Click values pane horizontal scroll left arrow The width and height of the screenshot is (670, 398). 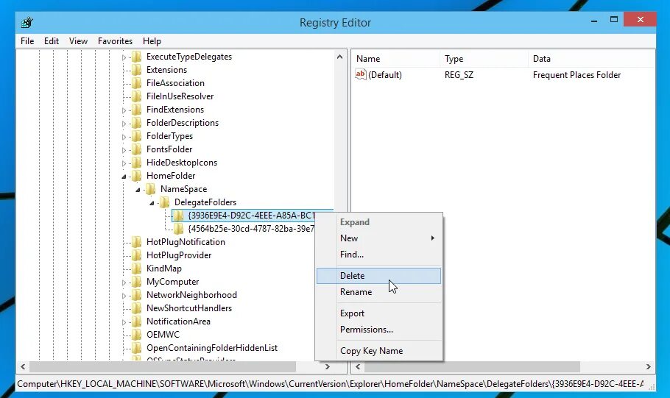(358, 366)
